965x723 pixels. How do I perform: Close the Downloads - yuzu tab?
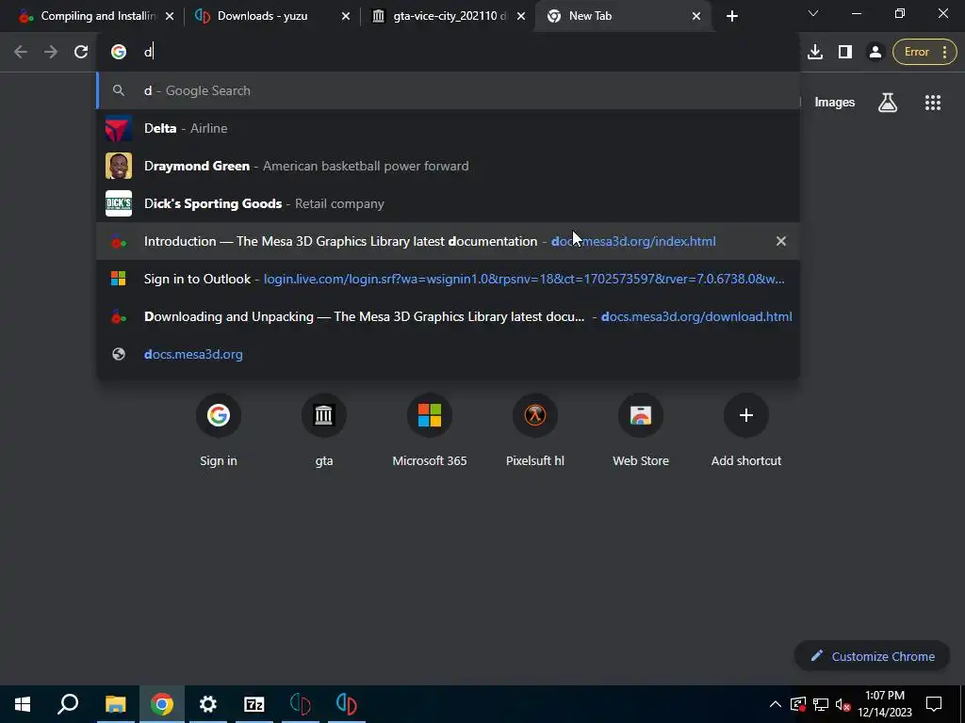(345, 16)
